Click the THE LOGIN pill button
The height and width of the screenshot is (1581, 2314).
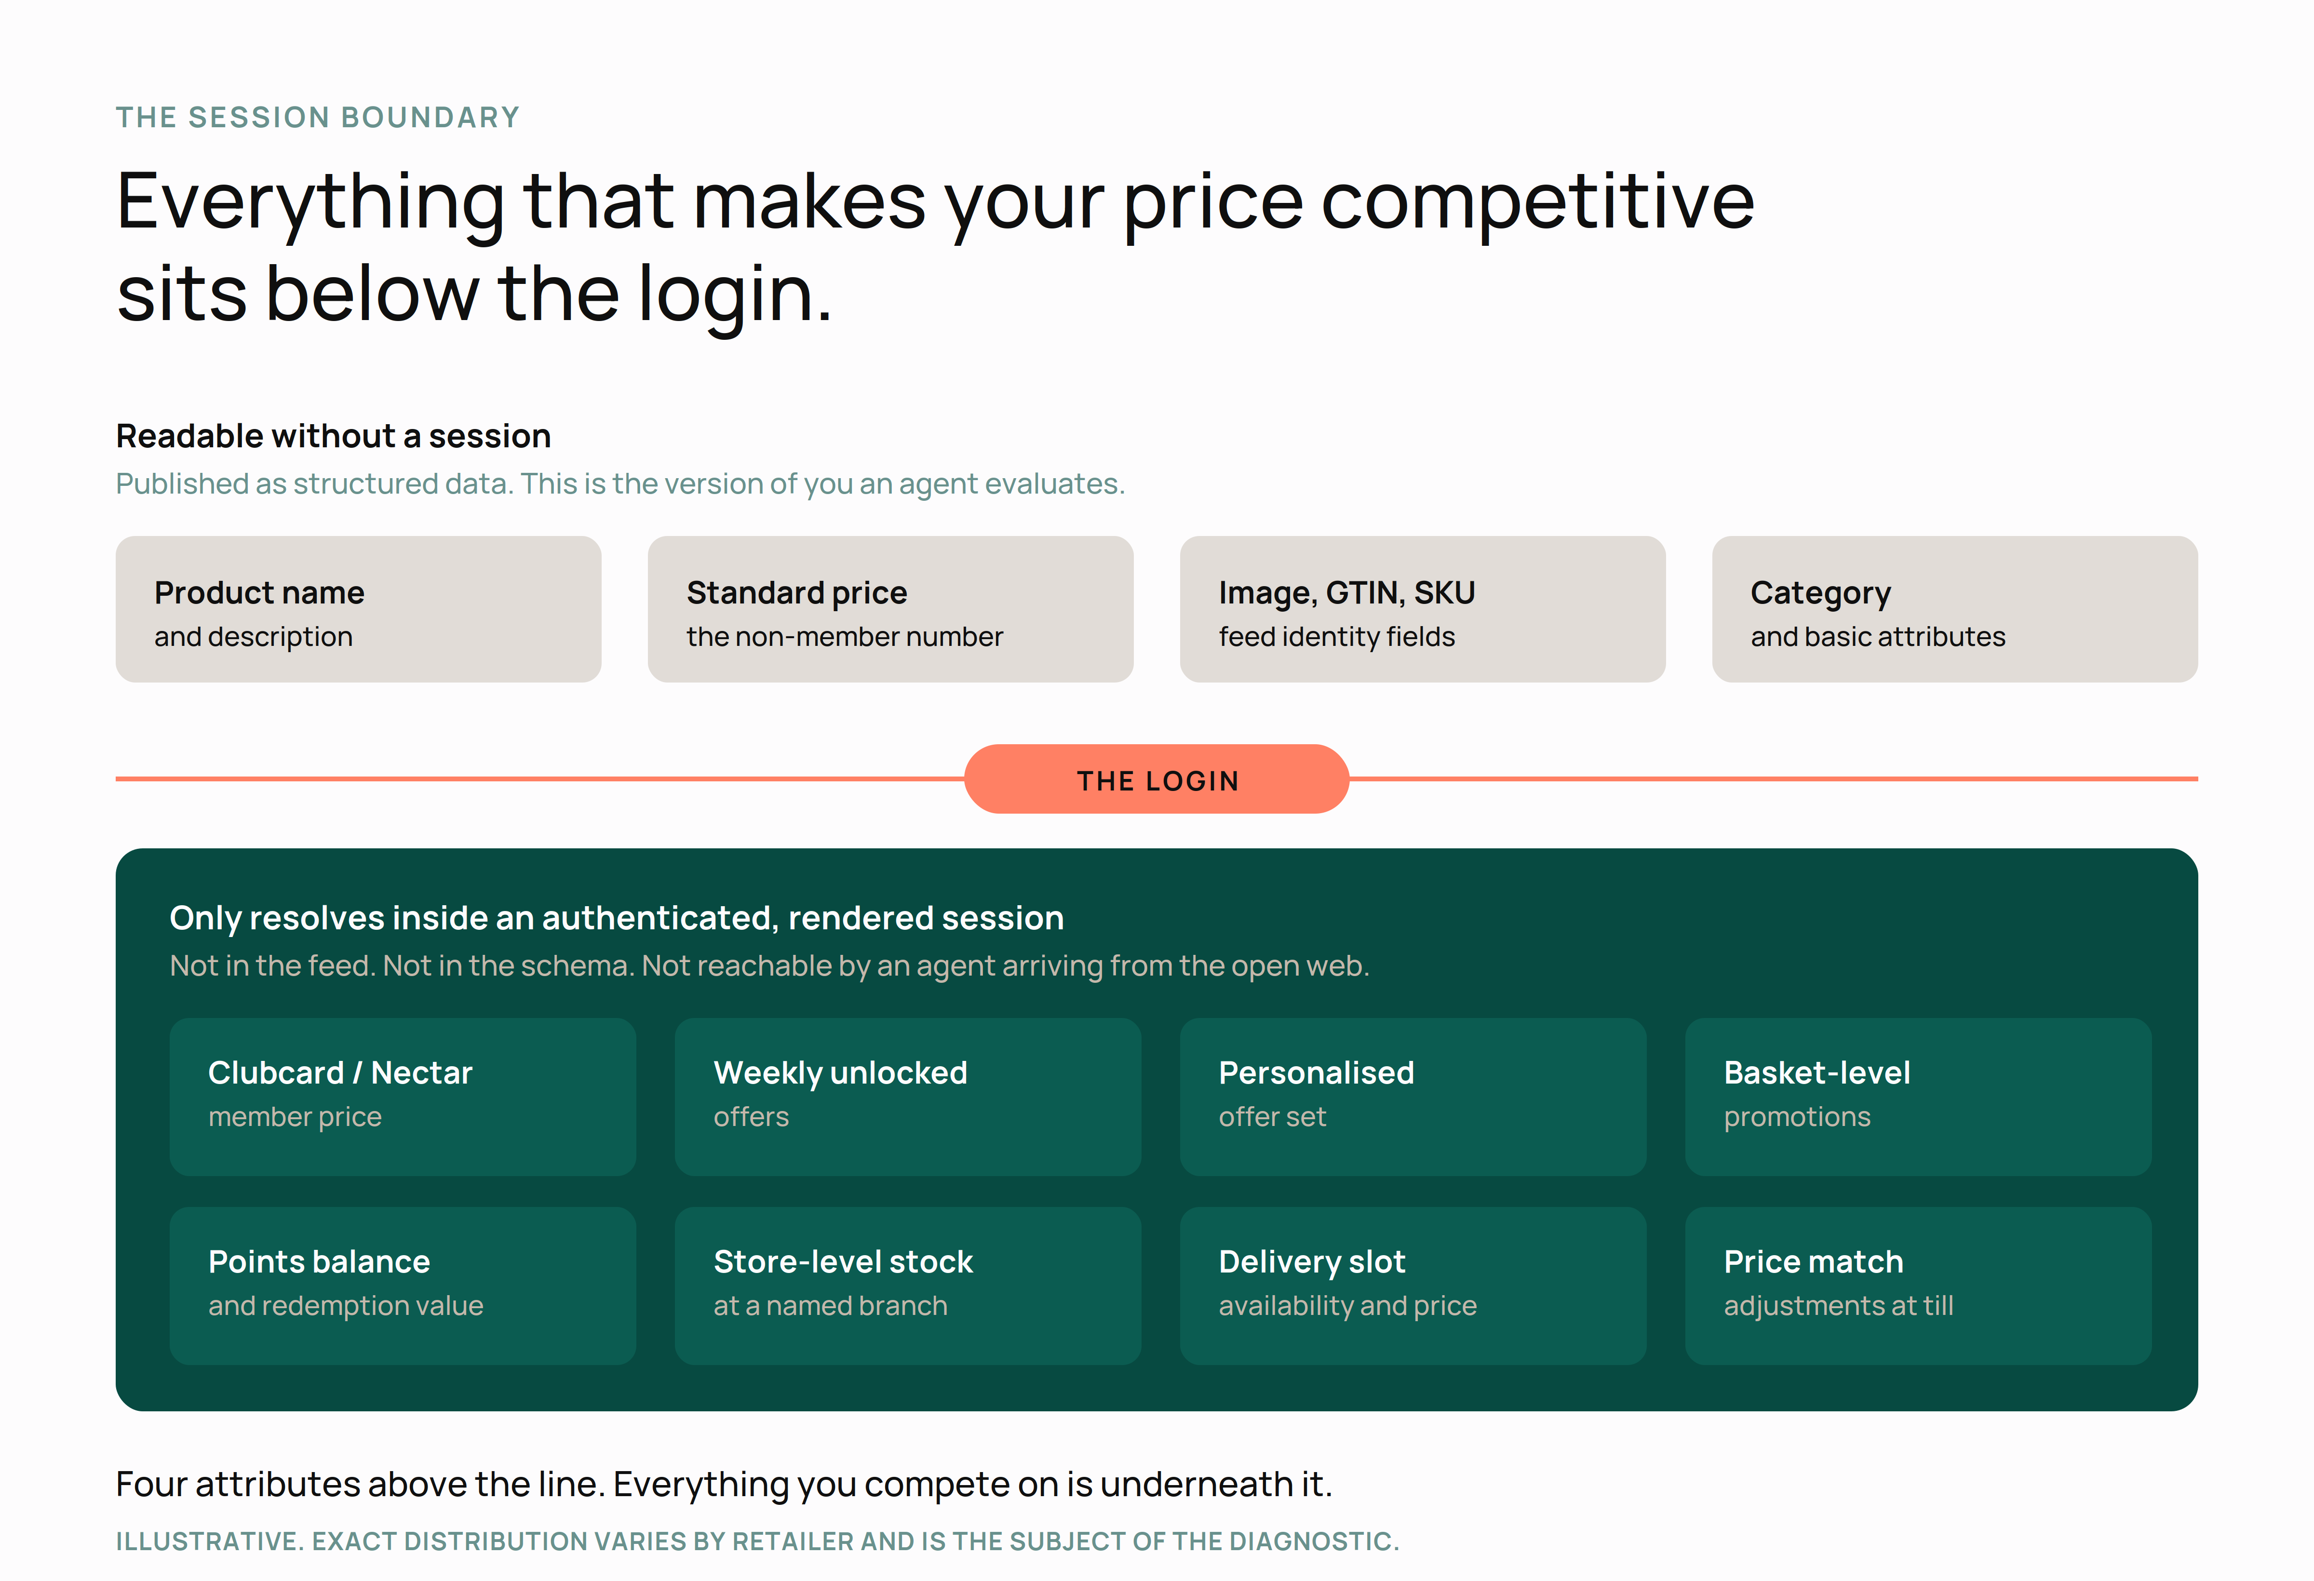tap(1156, 779)
